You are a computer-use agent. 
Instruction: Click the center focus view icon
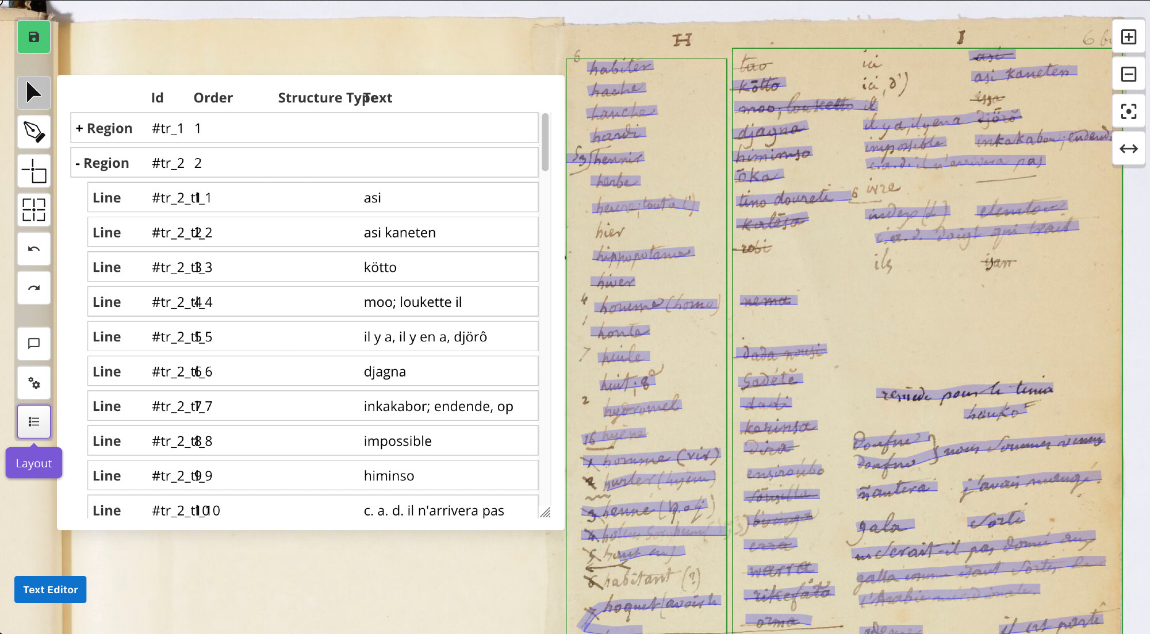coord(1128,112)
